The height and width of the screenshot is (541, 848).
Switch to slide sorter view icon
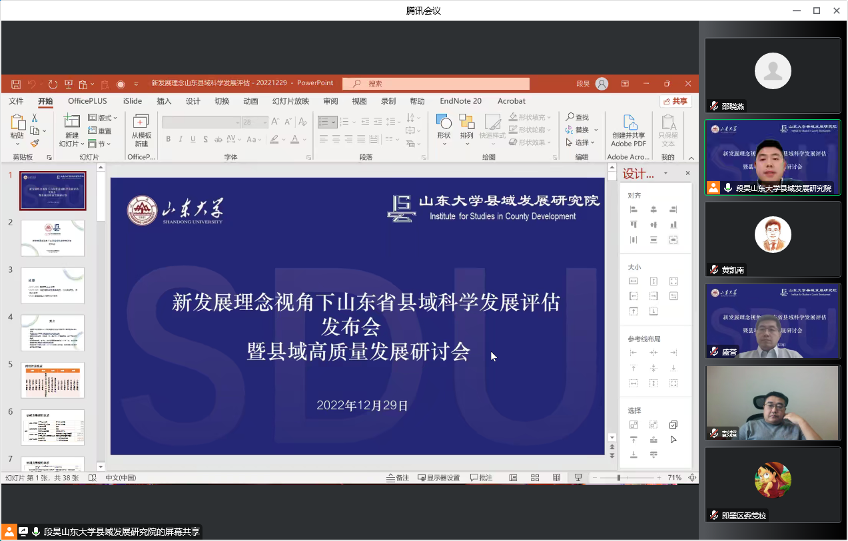click(x=535, y=478)
